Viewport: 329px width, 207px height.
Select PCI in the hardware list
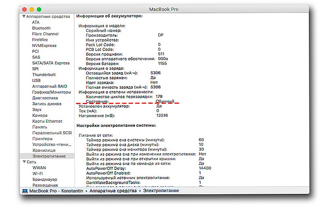click(35, 51)
